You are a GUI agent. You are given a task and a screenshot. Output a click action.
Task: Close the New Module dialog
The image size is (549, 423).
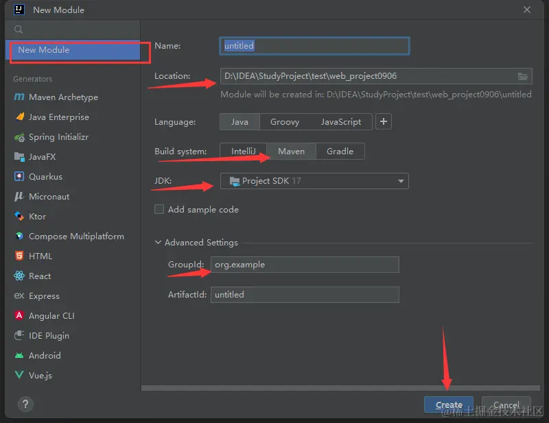pos(527,10)
